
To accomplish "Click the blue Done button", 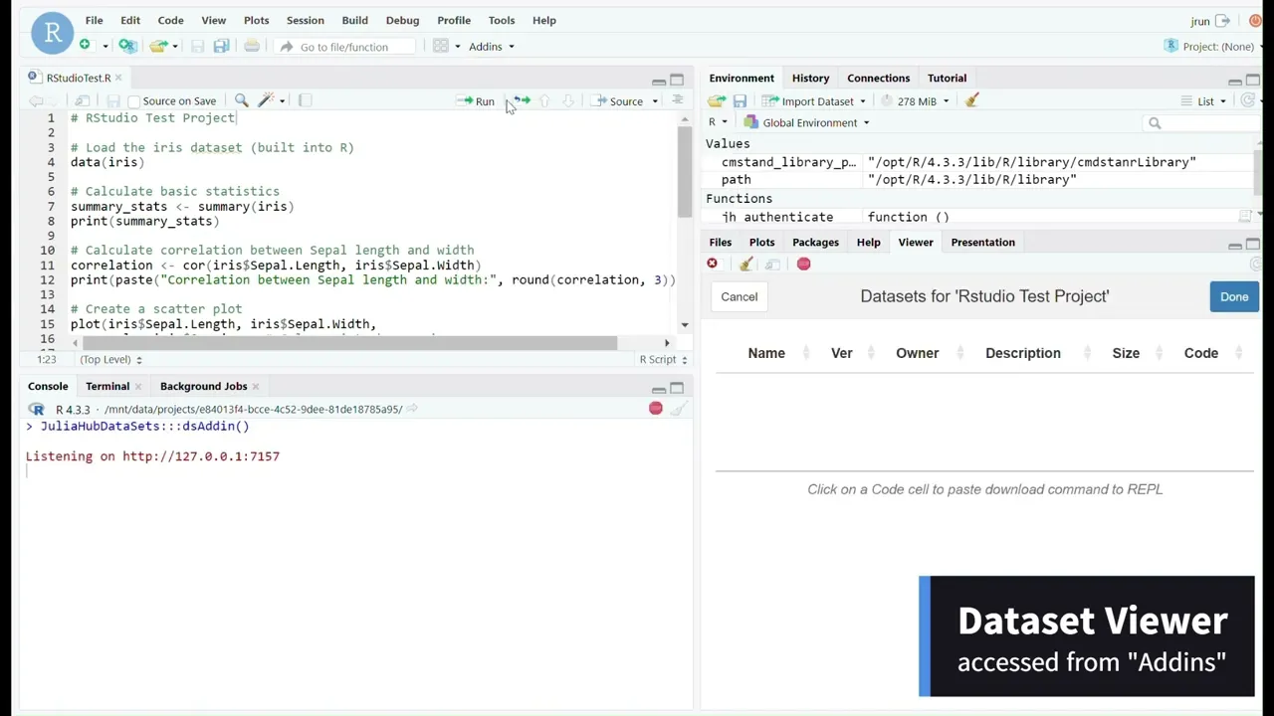I will coord(1234,296).
